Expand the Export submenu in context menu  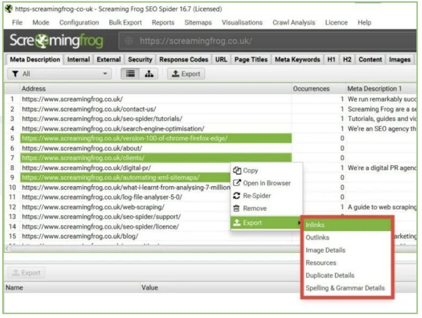(267, 223)
